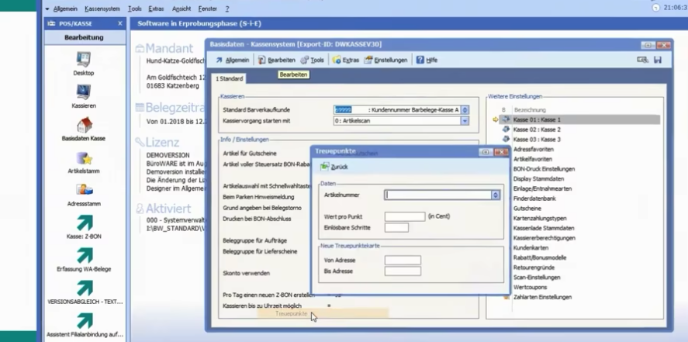
Task: Click the Kasse: Z-BON shortcut
Action: [x=84, y=224]
